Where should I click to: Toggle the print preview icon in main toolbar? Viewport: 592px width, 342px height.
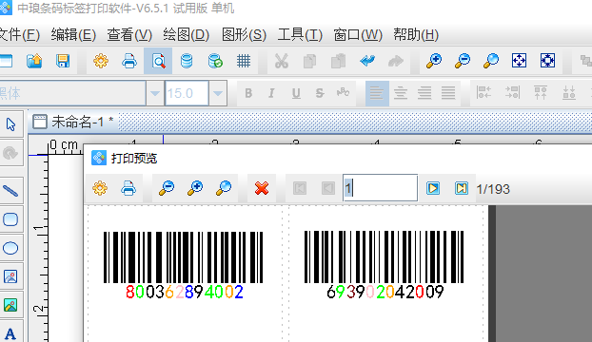coord(158,61)
